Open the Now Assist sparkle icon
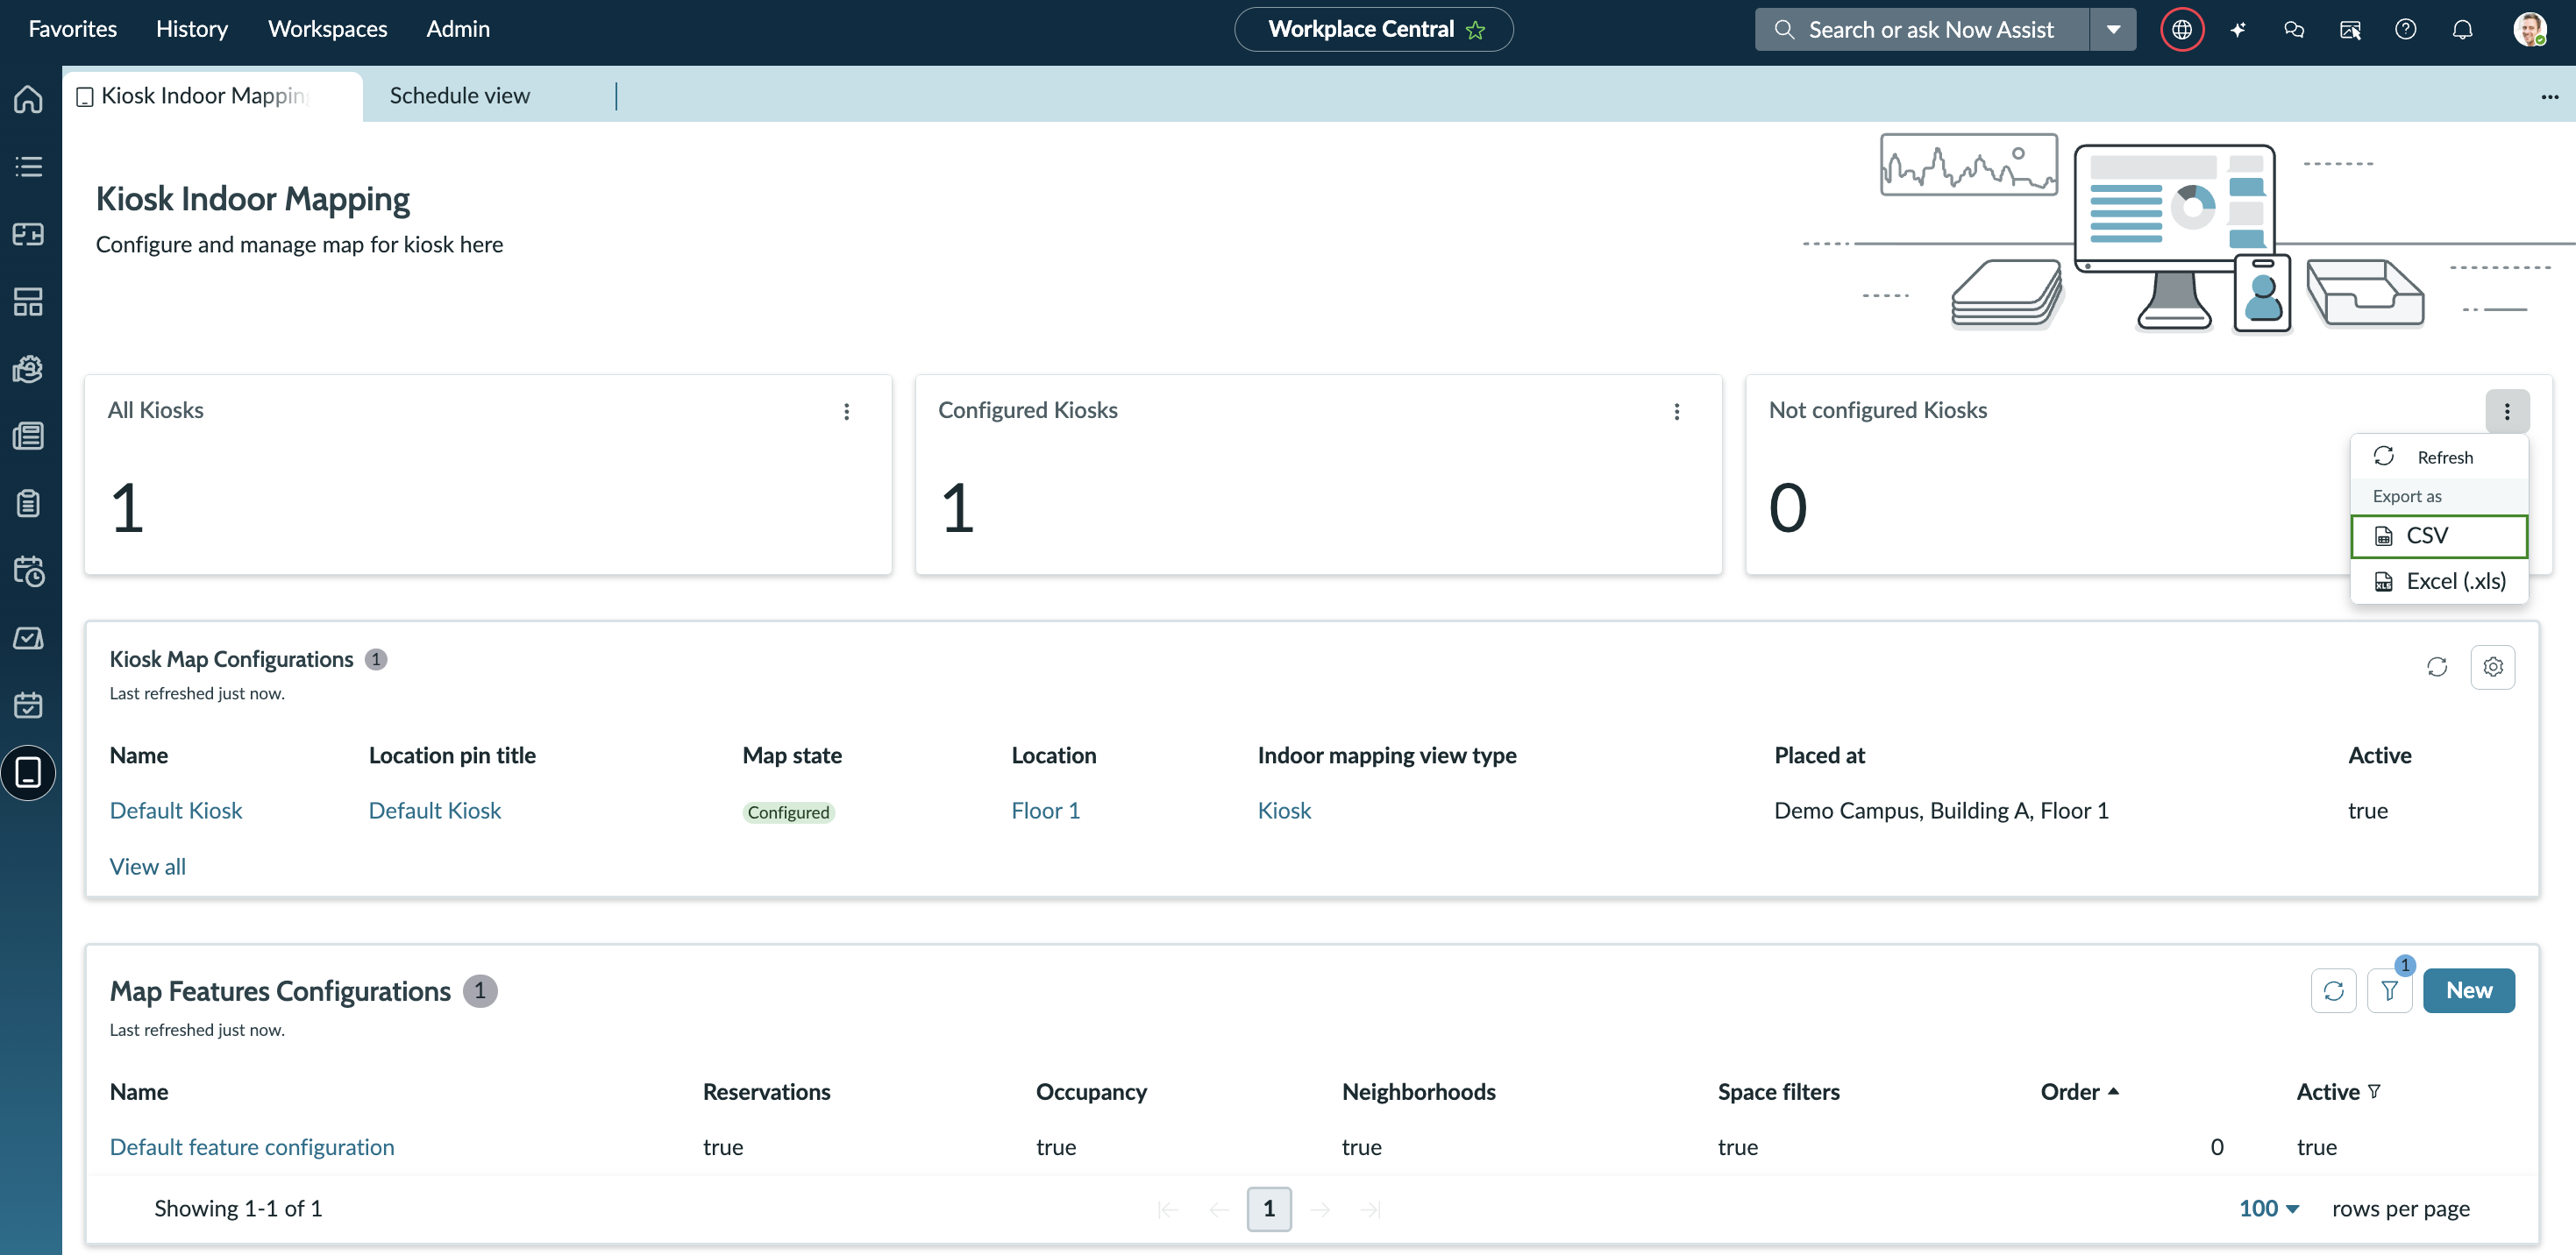Screen dimensions: 2576x1255 [x=2238, y=29]
